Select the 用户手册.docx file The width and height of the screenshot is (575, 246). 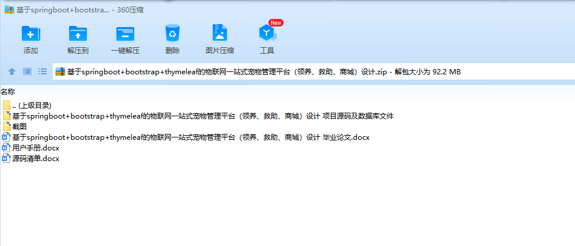[x=31, y=148]
